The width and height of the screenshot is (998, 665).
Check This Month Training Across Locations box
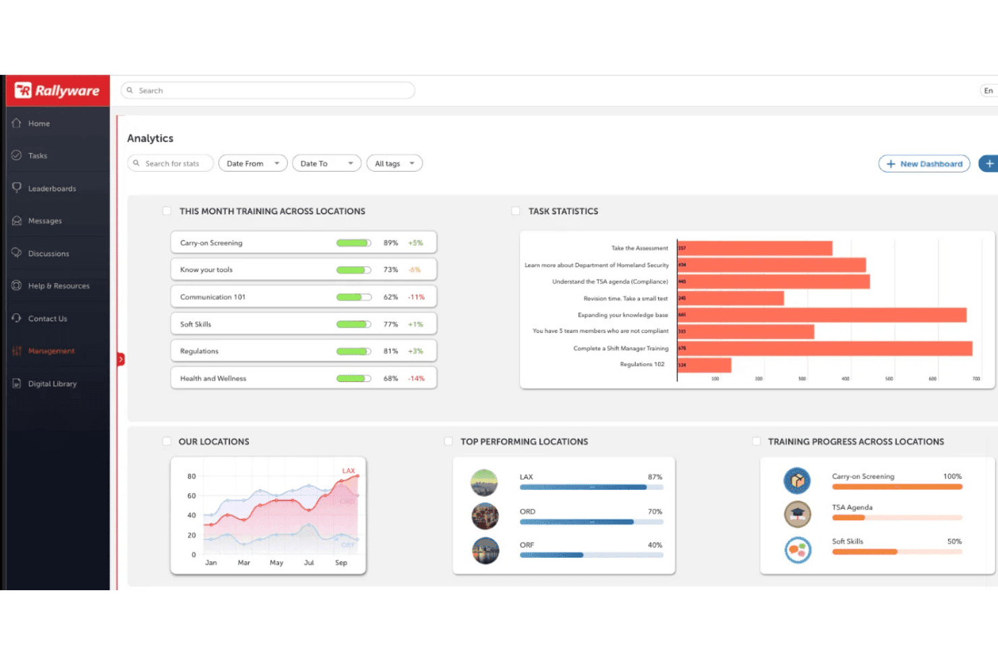coord(167,211)
